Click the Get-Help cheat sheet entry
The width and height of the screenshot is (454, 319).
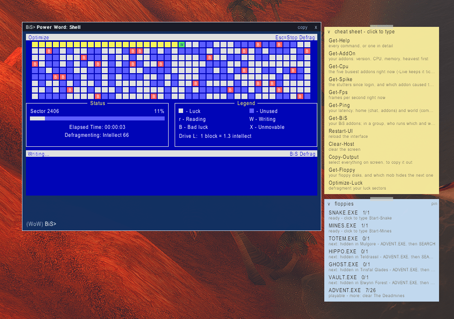coord(382,43)
